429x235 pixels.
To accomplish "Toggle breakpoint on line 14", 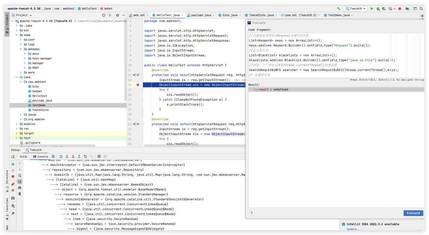I will pos(138,85).
